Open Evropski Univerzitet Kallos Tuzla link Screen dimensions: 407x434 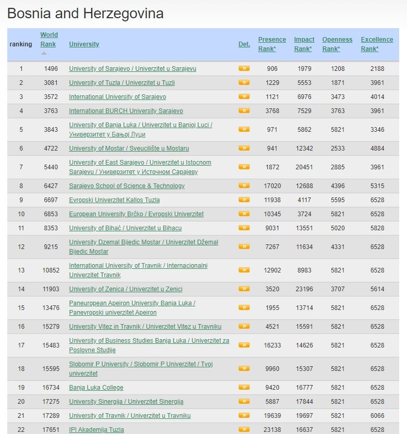click(x=114, y=200)
